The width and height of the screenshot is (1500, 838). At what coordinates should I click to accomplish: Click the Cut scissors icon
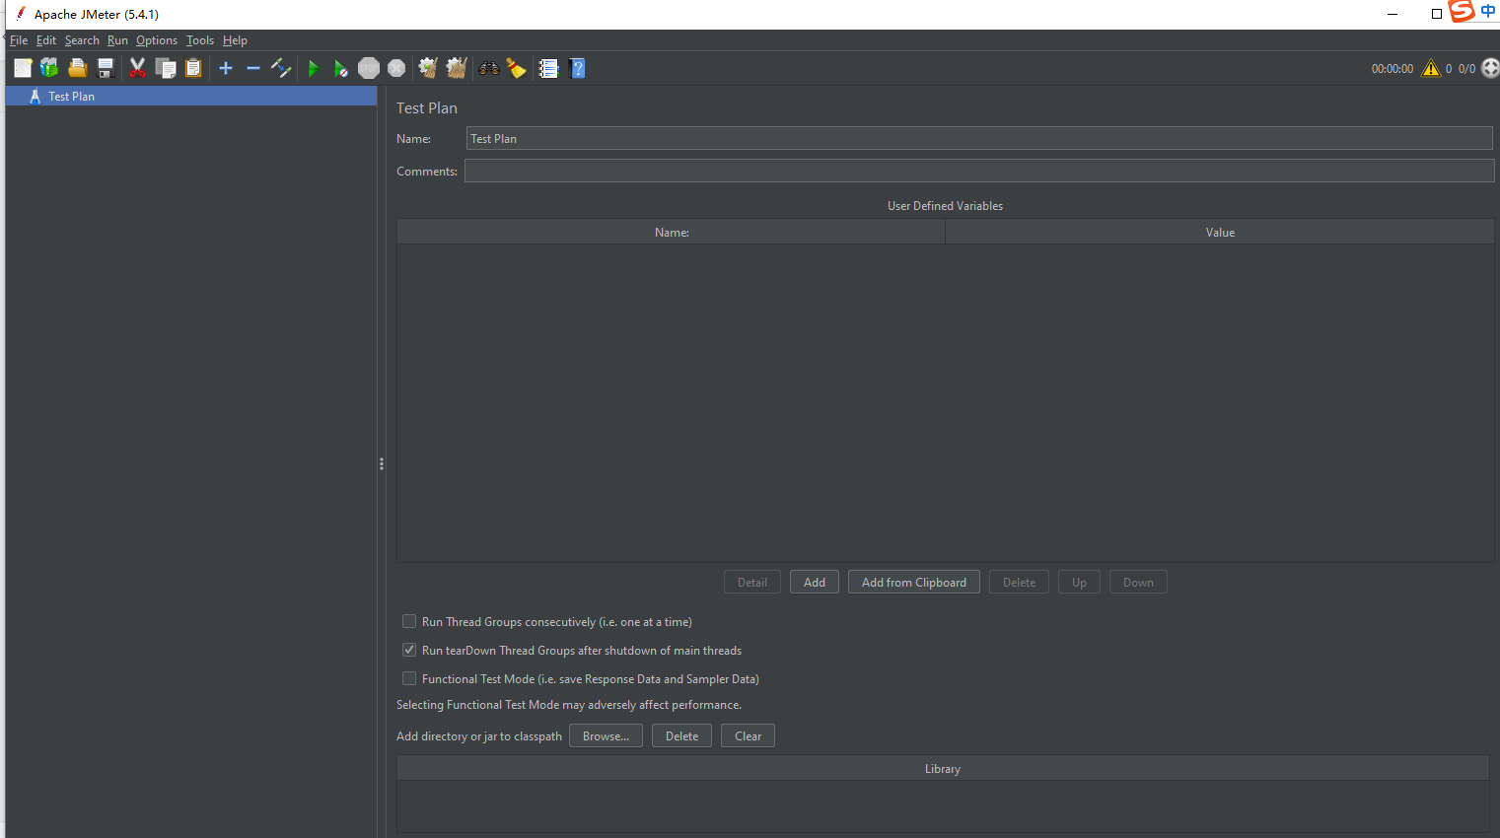point(137,68)
